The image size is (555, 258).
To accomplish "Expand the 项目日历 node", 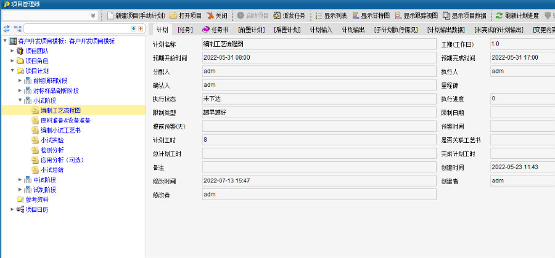I will (12, 209).
